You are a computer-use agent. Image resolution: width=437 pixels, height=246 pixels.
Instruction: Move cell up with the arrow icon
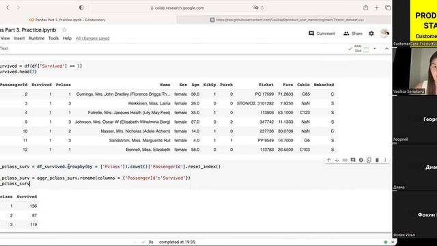(x=329, y=160)
